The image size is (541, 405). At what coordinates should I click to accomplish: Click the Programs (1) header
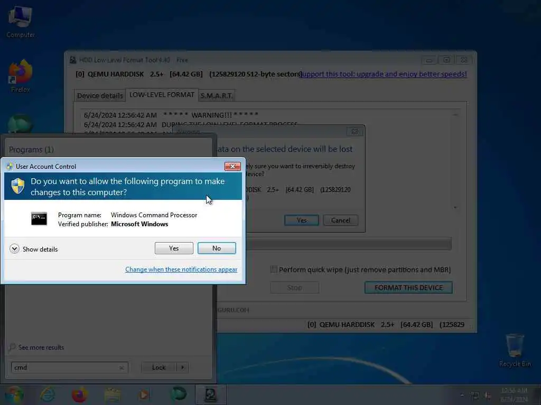31,149
